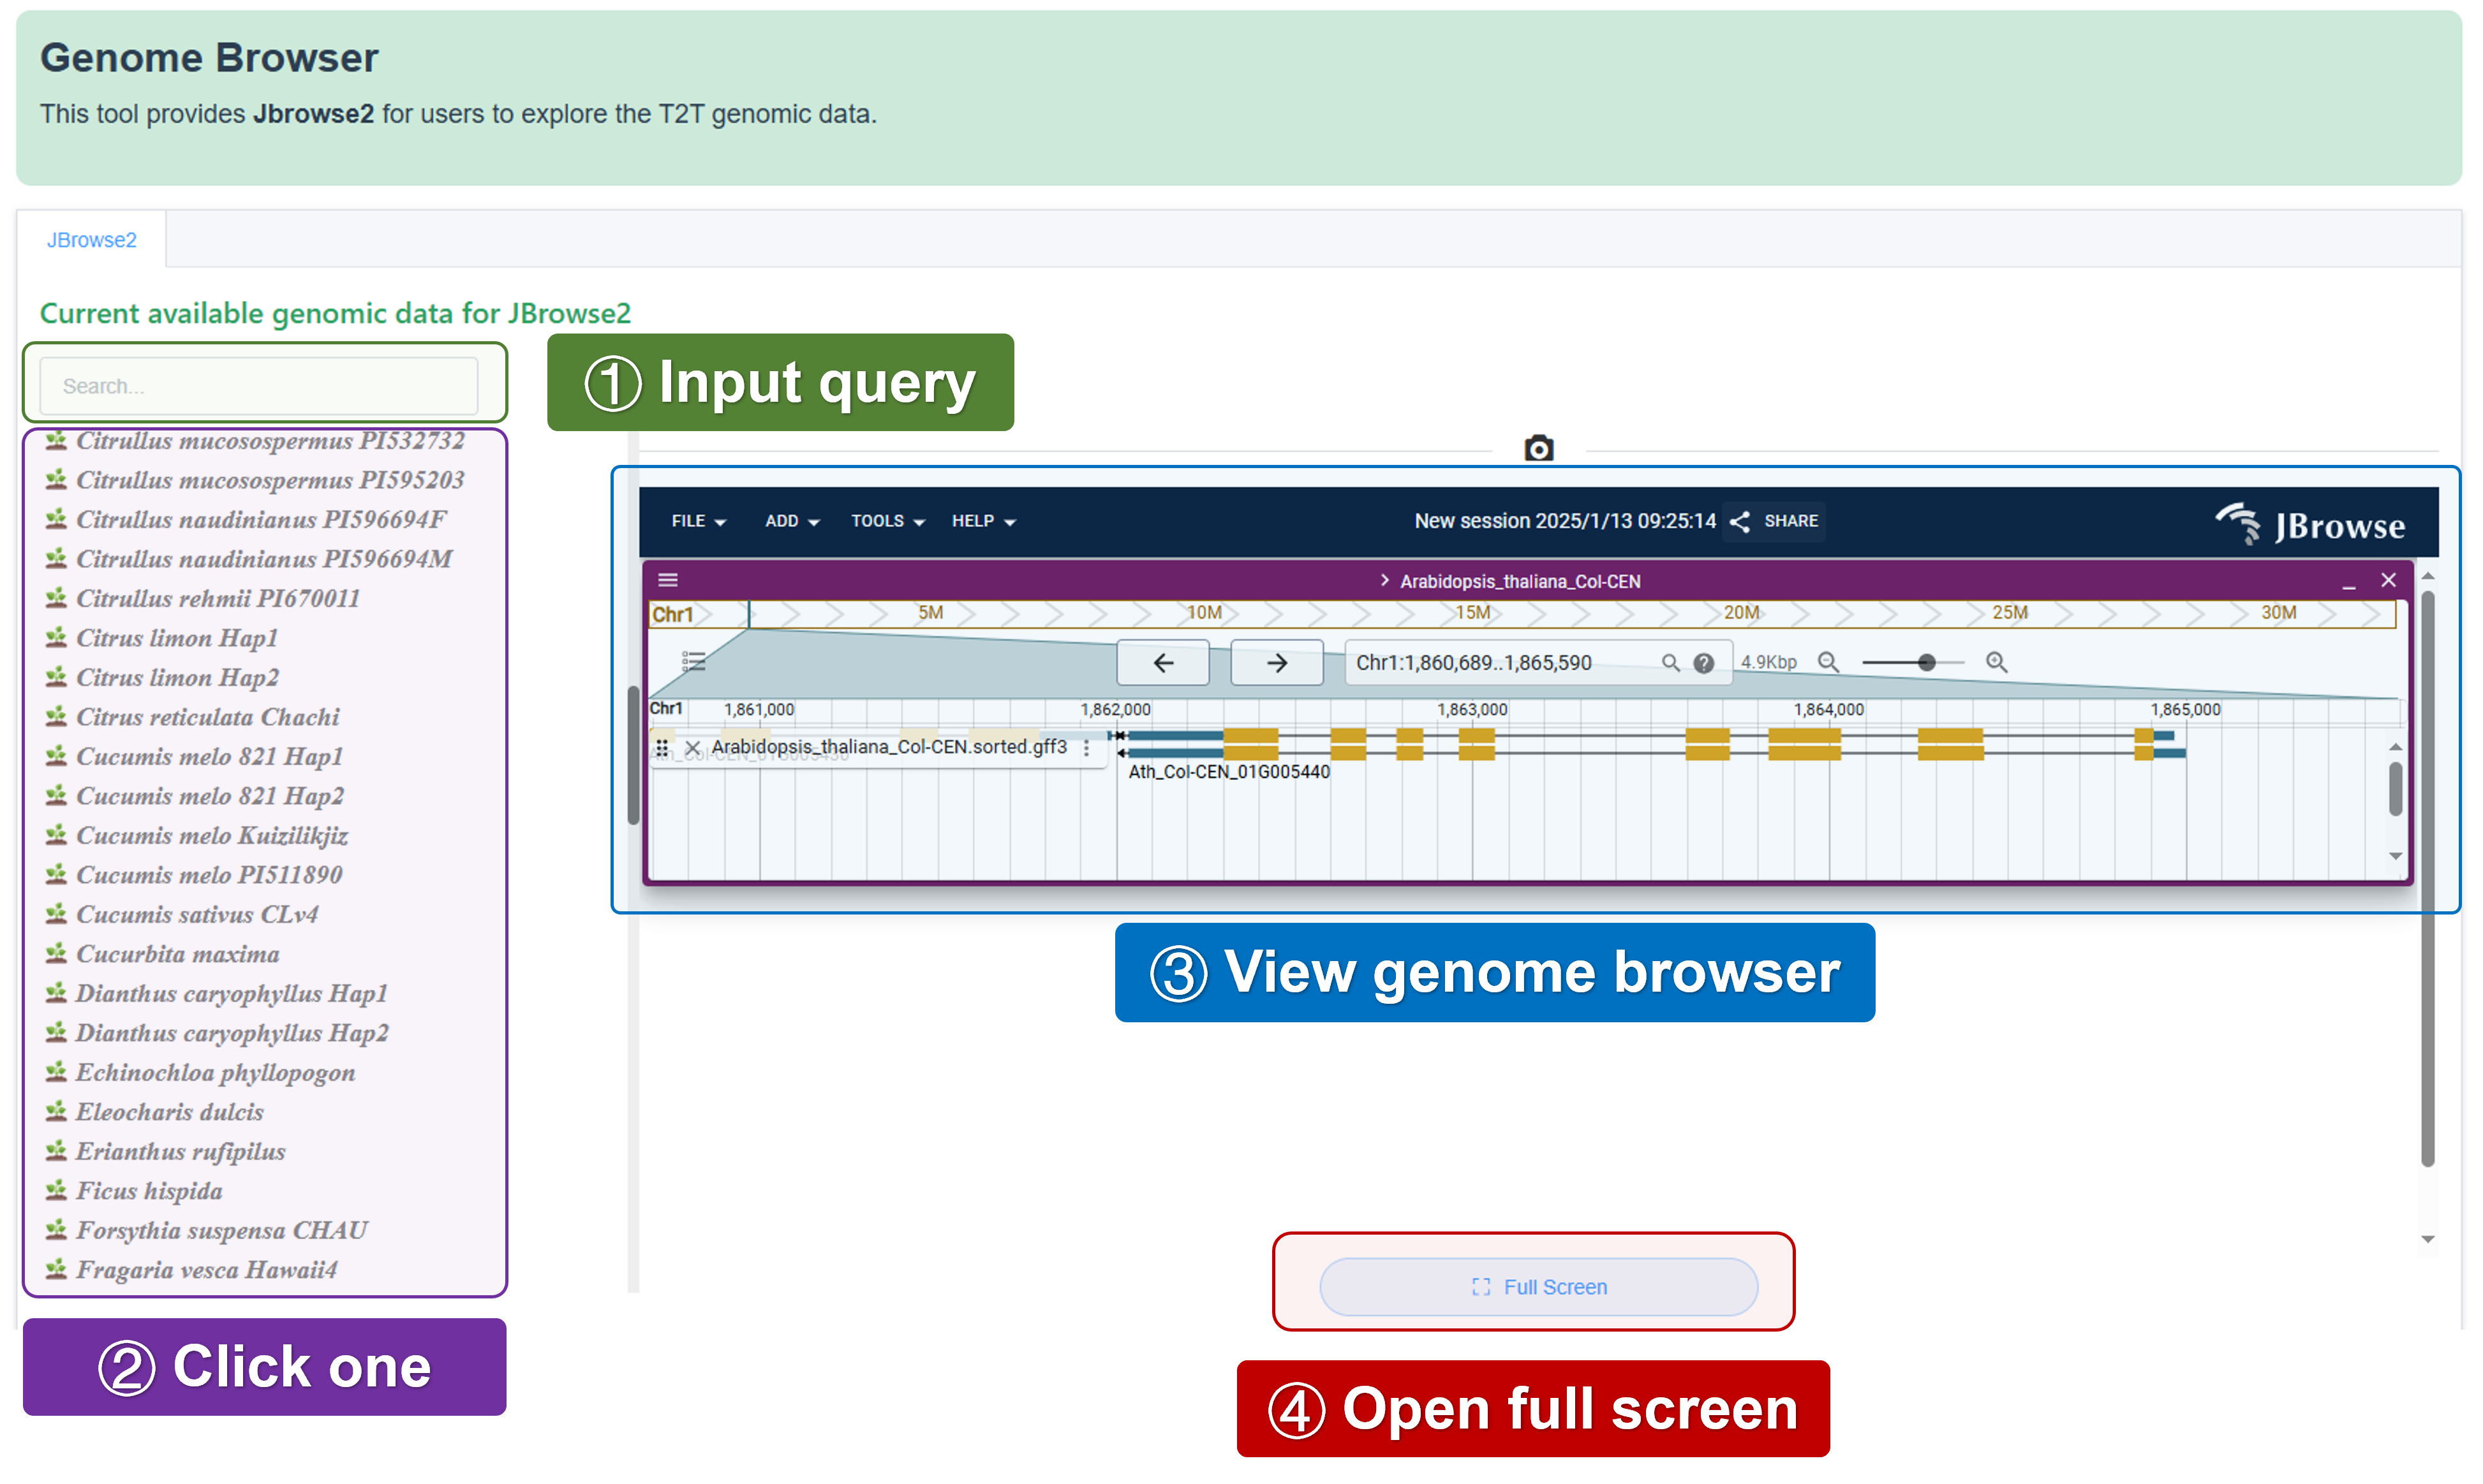Click the zoom out magnifier icon
The height and width of the screenshot is (1484, 2483).
1828,662
